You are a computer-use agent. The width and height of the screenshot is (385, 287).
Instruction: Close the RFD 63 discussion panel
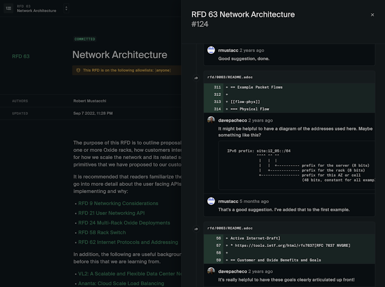point(372,15)
